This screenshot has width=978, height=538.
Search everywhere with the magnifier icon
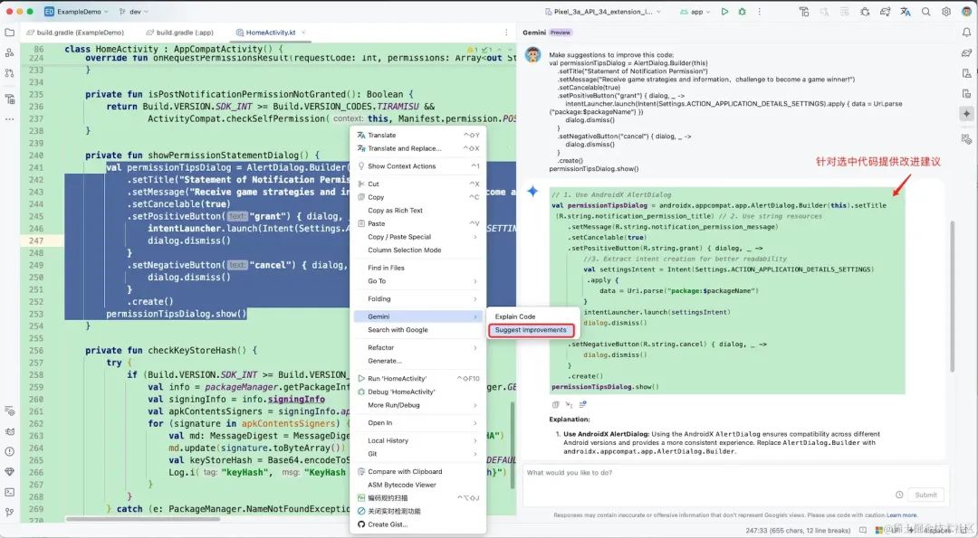coord(925,11)
